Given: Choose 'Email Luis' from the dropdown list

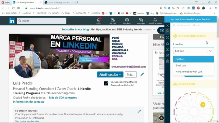Looking at the screenshot, I should [193, 65].
